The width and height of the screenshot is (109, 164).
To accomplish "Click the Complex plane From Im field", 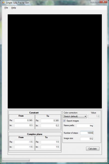I will tap(24, 147).
